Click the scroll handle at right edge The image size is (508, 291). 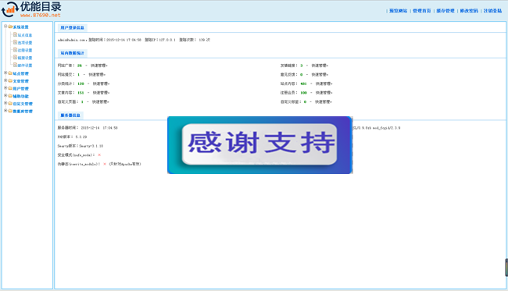tap(506, 268)
